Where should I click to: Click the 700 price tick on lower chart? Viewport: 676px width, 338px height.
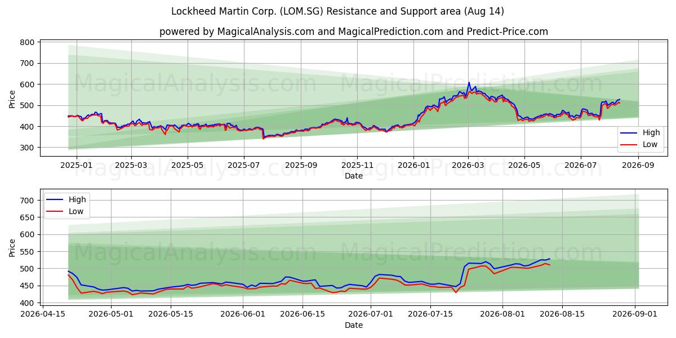(x=28, y=200)
